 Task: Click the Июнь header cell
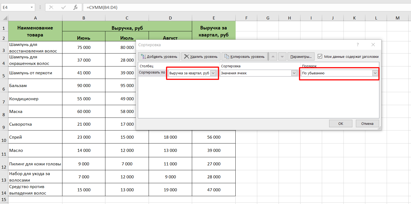pos(84,36)
